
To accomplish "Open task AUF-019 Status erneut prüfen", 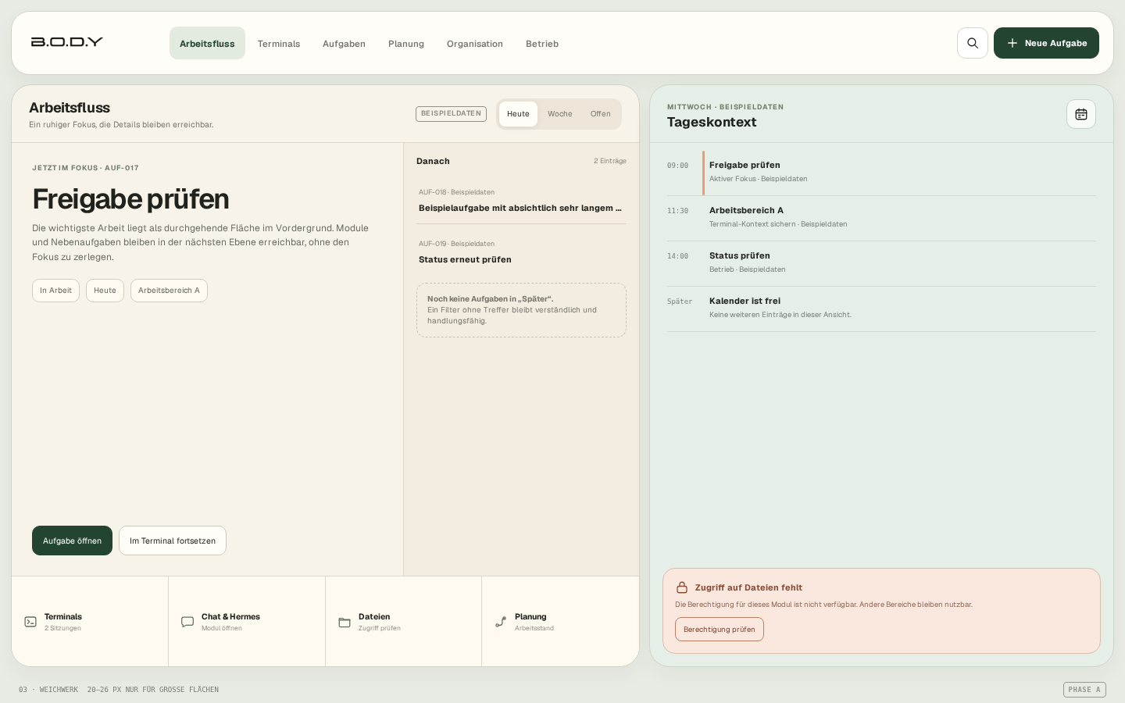I will point(522,252).
